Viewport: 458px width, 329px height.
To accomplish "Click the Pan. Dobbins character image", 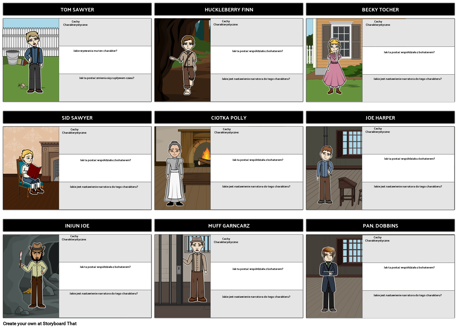I will point(334,276).
